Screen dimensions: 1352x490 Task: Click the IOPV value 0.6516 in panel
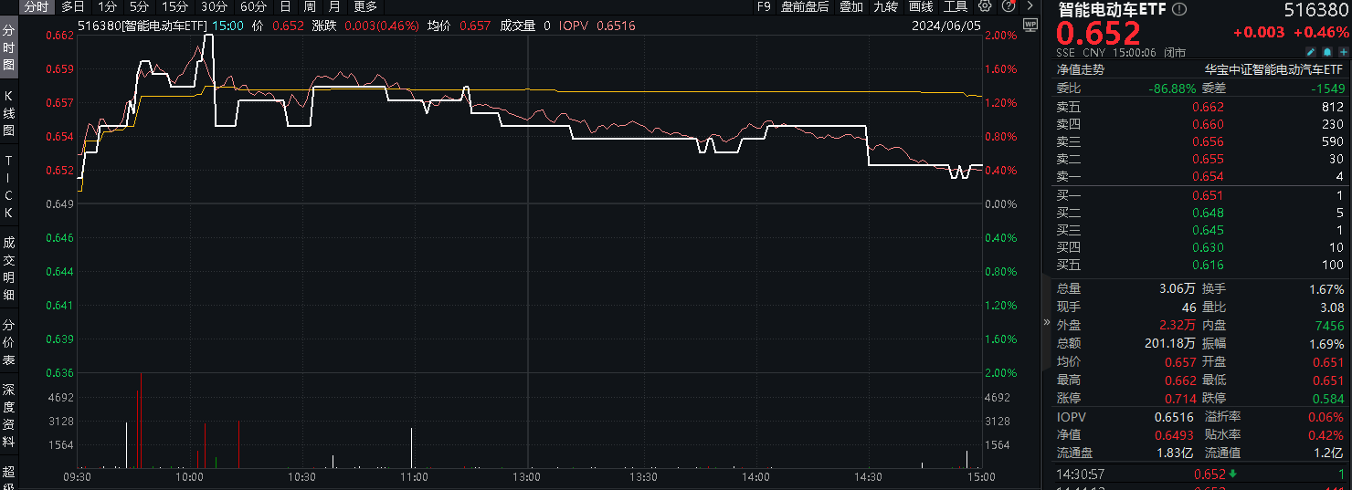(x=1174, y=417)
